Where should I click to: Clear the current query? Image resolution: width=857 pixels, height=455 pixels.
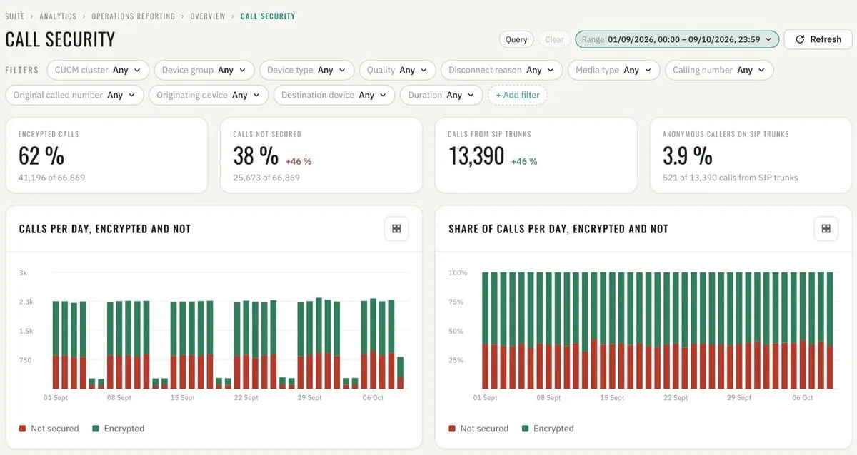click(554, 39)
